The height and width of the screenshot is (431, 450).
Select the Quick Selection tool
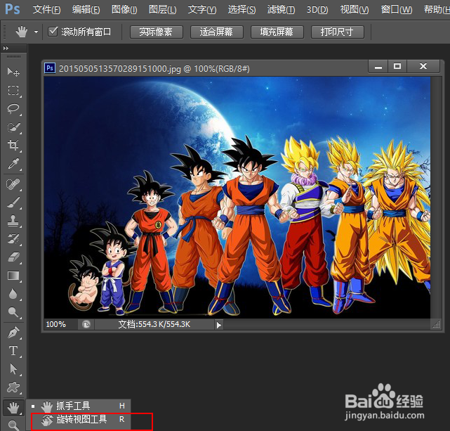(13, 127)
